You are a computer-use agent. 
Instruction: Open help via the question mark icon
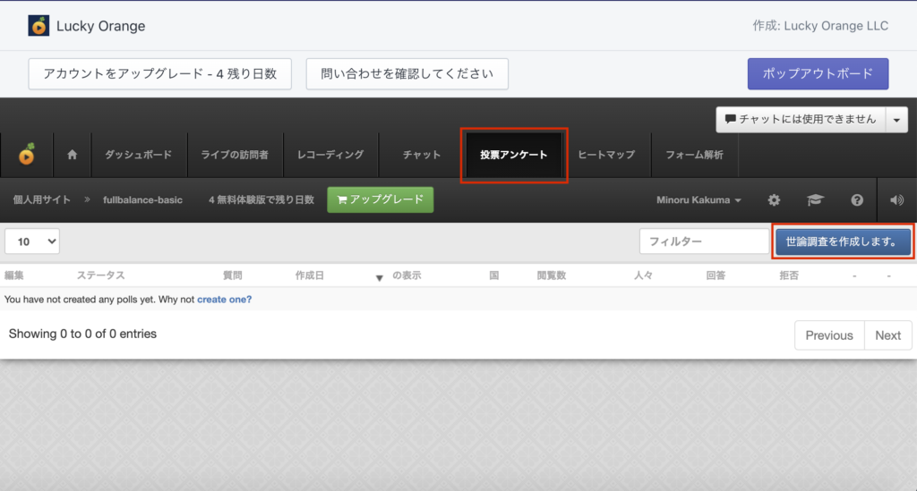click(x=857, y=200)
